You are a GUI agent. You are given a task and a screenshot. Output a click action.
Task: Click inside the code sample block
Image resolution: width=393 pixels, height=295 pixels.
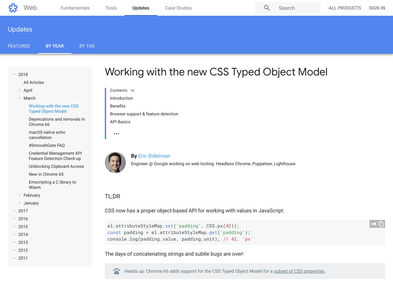tap(245, 232)
